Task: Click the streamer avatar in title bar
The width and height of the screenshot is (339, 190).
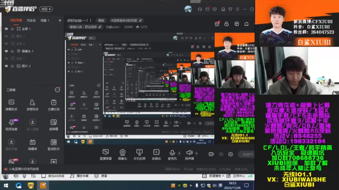Action: [x=188, y=9]
